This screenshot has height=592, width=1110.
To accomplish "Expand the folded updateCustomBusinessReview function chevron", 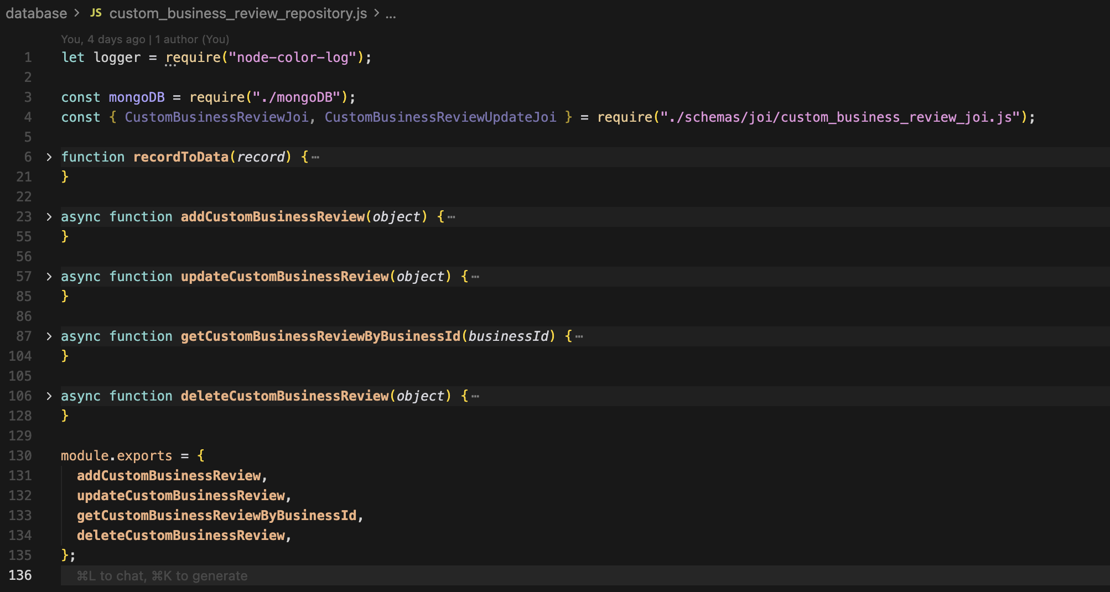I will [49, 277].
